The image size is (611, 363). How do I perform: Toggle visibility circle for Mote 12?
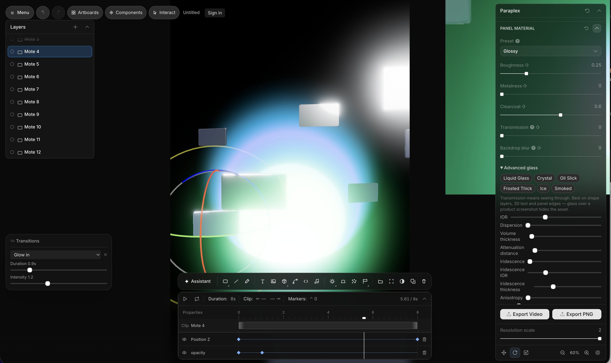point(12,152)
